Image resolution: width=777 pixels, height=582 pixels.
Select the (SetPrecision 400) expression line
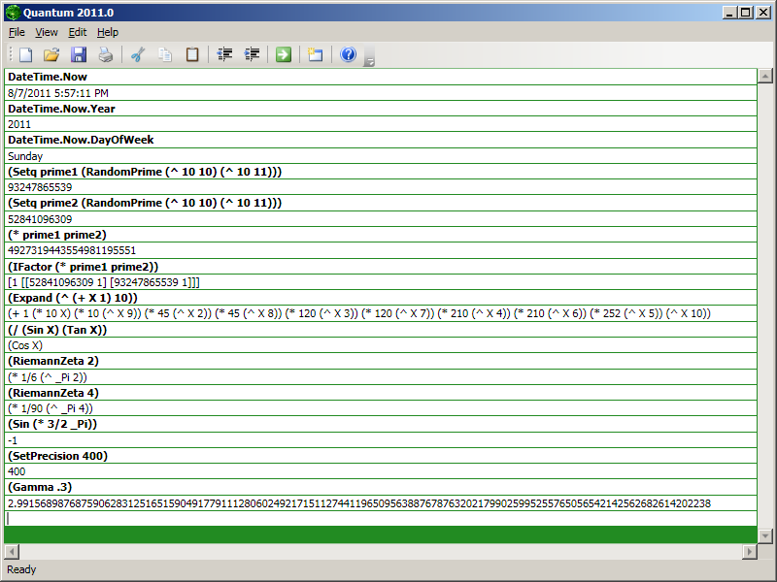click(58, 455)
